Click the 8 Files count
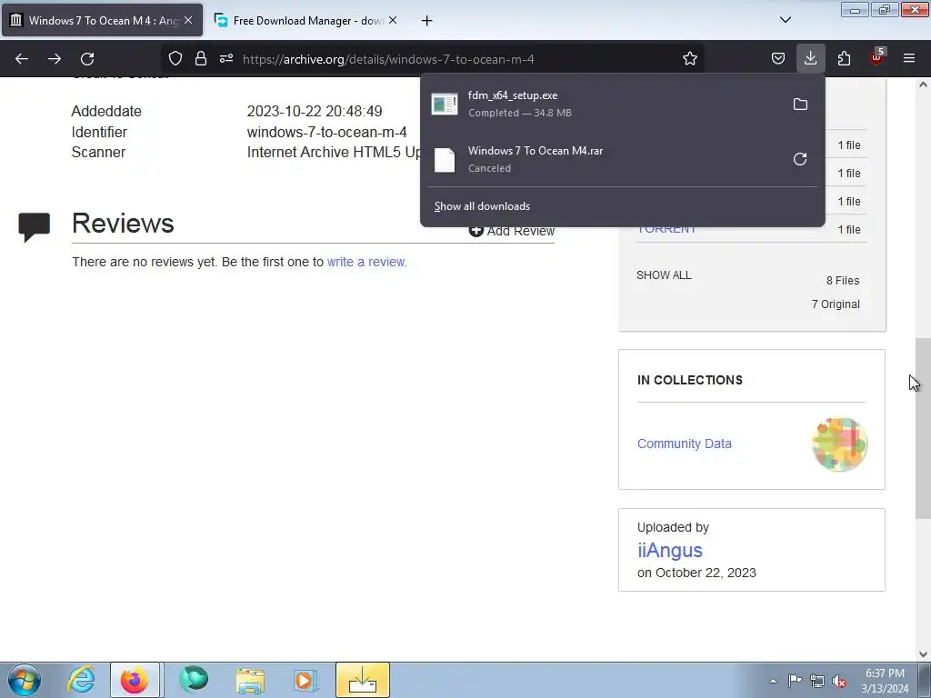931x698 pixels. click(843, 281)
